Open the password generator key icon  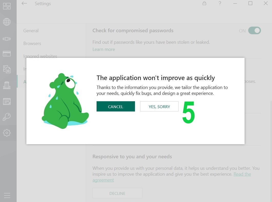[x=7, y=117]
